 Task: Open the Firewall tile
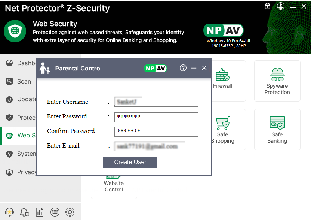coord(223,79)
